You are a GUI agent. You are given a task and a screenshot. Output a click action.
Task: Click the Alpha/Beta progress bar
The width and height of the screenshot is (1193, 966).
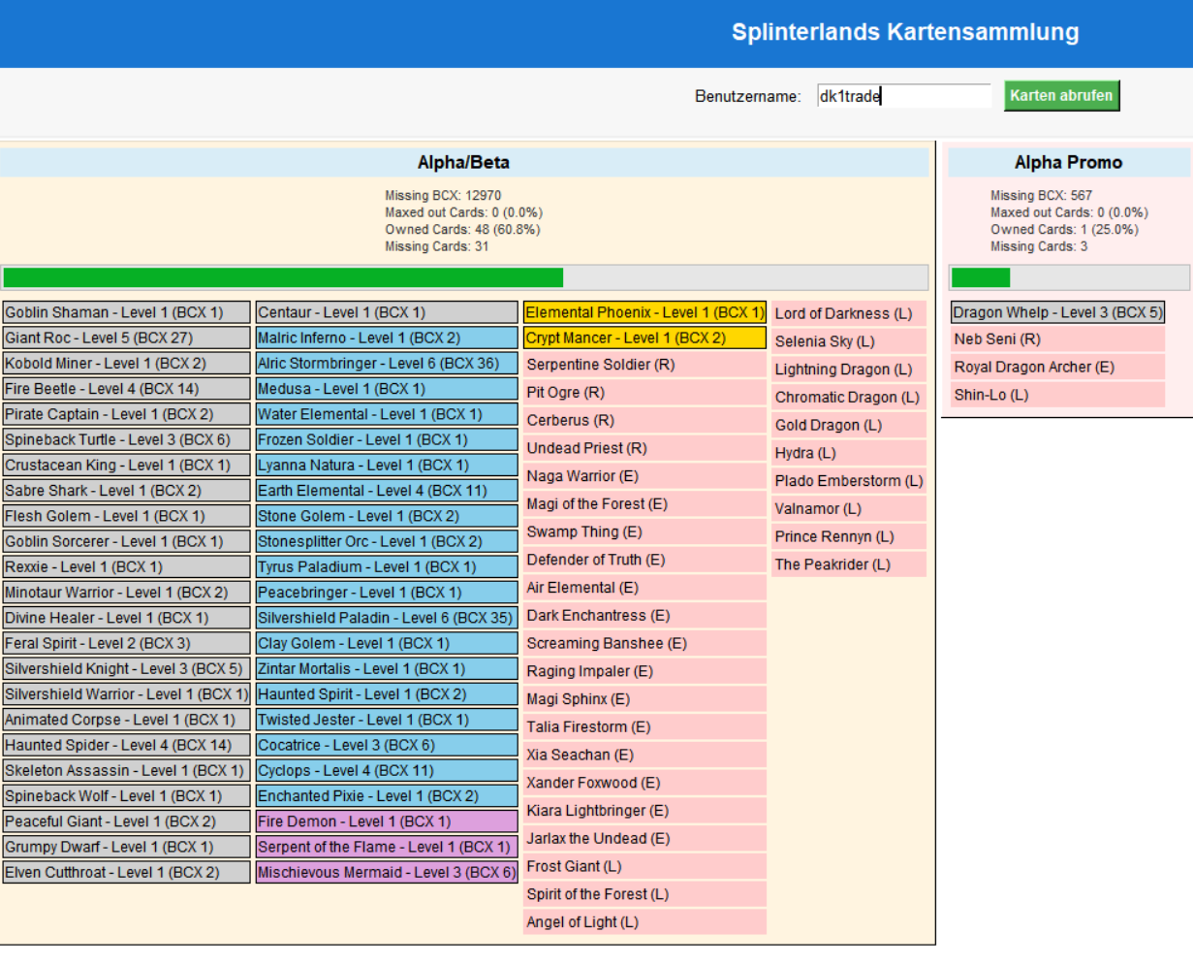click(465, 277)
